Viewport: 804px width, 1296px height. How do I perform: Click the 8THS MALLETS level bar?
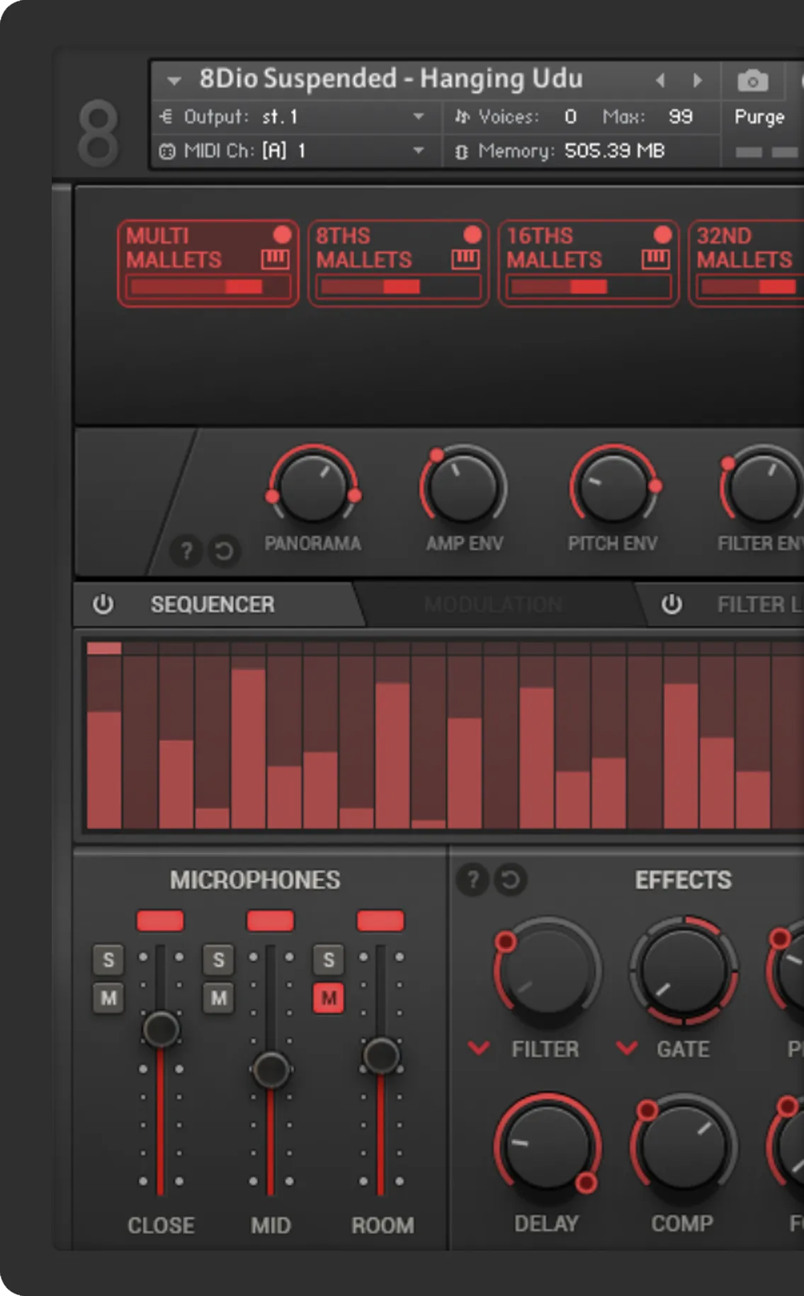tap(399, 287)
